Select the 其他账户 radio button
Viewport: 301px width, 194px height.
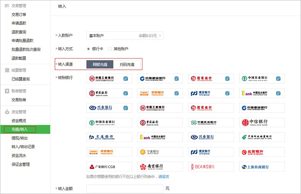110,49
